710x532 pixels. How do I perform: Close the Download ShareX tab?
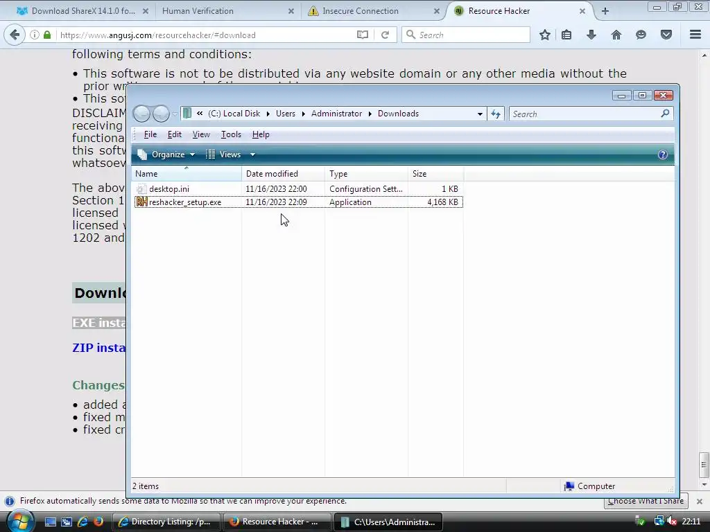(x=146, y=11)
